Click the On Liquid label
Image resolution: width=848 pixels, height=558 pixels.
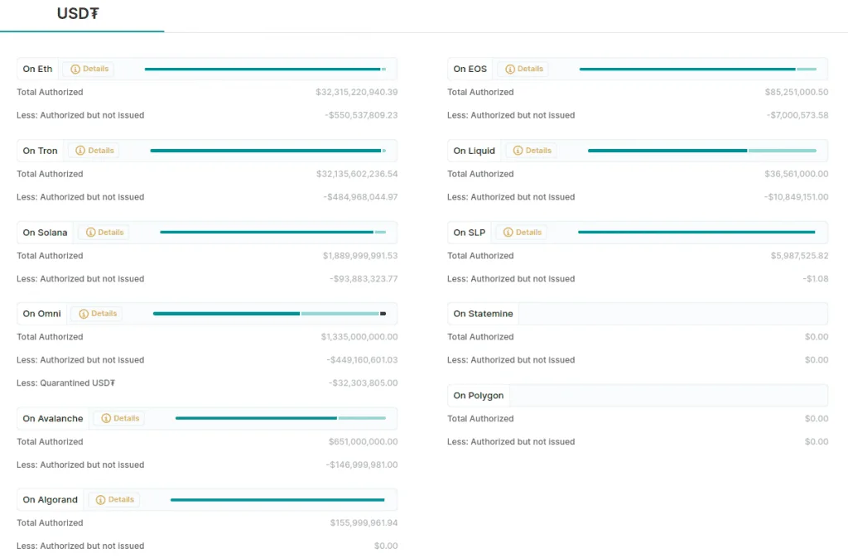click(474, 151)
